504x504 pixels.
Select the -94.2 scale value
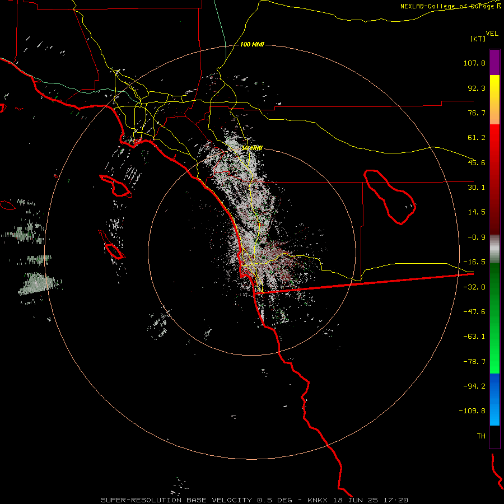[x=474, y=386]
